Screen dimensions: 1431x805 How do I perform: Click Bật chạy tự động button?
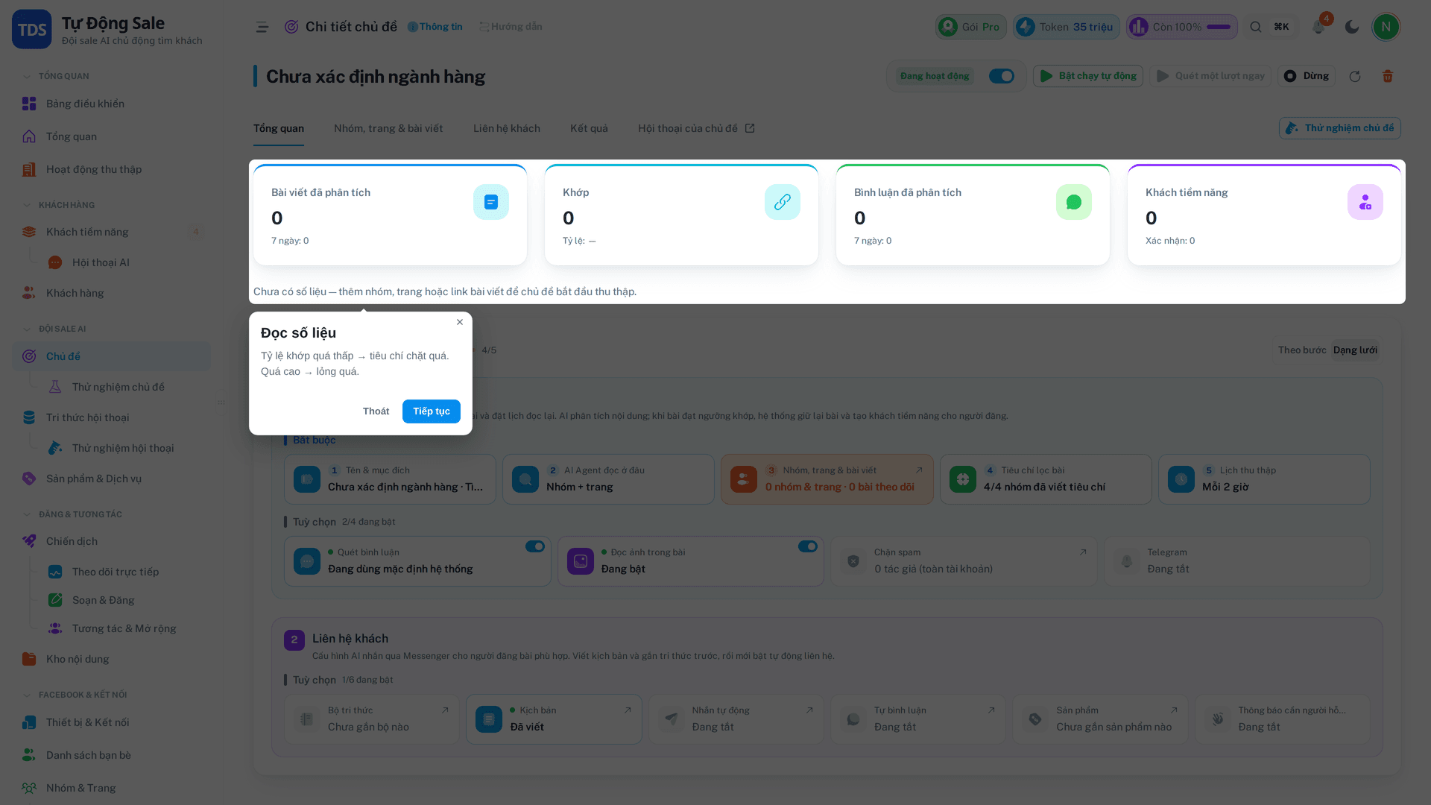pyautogui.click(x=1088, y=76)
